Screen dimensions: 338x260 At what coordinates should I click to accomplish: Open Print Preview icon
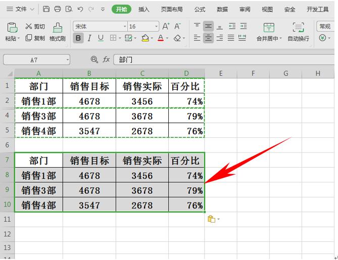coord(69,9)
